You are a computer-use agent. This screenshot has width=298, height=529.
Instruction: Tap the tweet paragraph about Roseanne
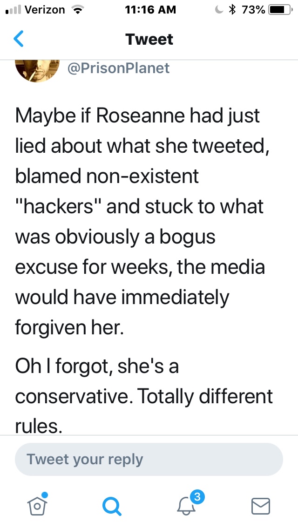140,221
